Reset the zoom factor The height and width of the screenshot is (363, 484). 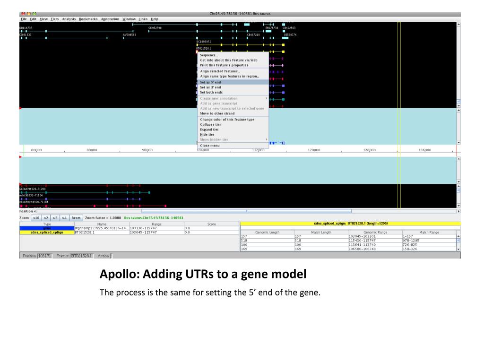tap(76, 218)
